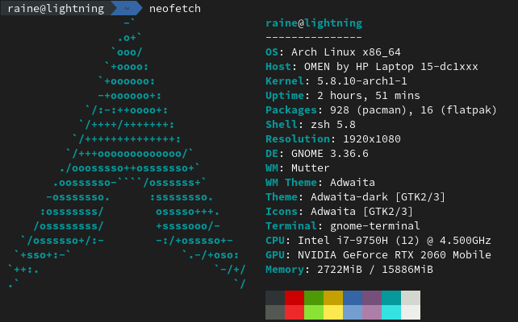This screenshot has height=322, width=518.
Task: Click the CPU Intel i7-9750H line
Action: coord(378,241)
